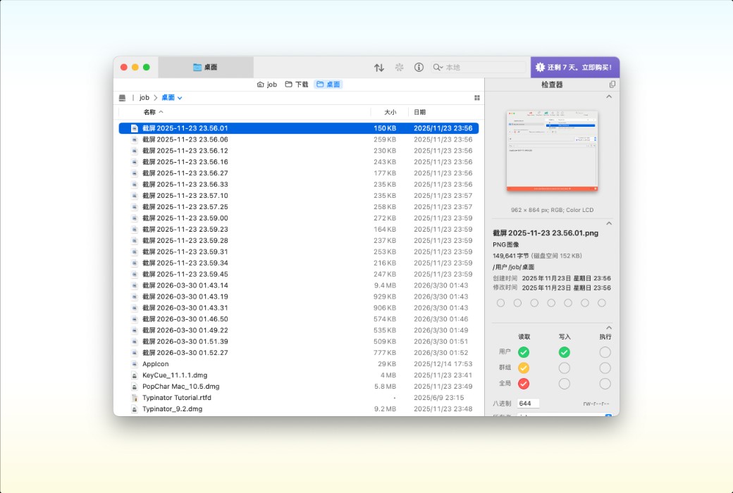
Task: Disable read permission for 全局
Action: pyautogui.click(x=524, y=384)
